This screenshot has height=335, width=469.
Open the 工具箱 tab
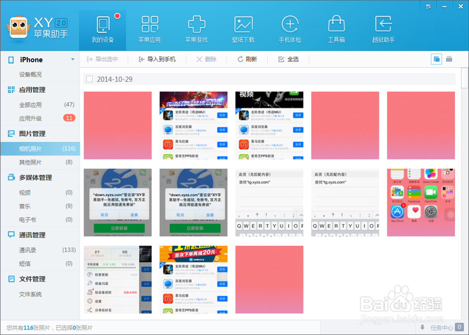point(336,30)
